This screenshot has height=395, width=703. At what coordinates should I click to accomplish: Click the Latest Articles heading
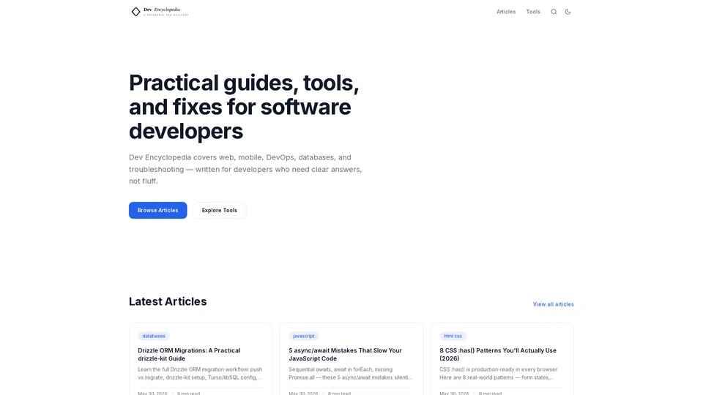[168, 301]
